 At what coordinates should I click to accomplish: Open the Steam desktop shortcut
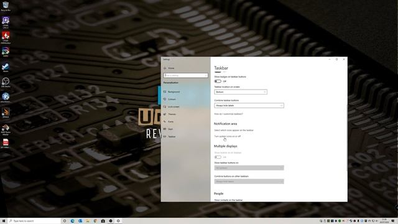(x=6, y=68)
